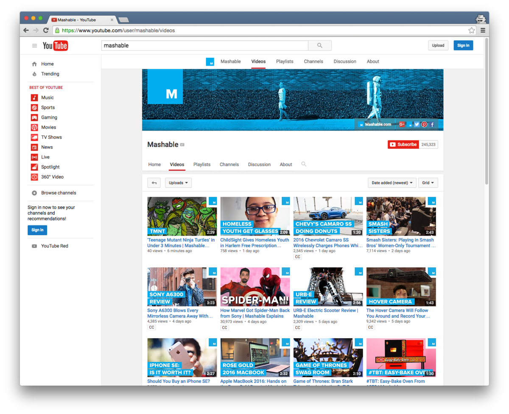The image size is (509, 414).
Task: Open 'Teenage Mutant Ninja Turtles' video title
Action: (181, 242)
